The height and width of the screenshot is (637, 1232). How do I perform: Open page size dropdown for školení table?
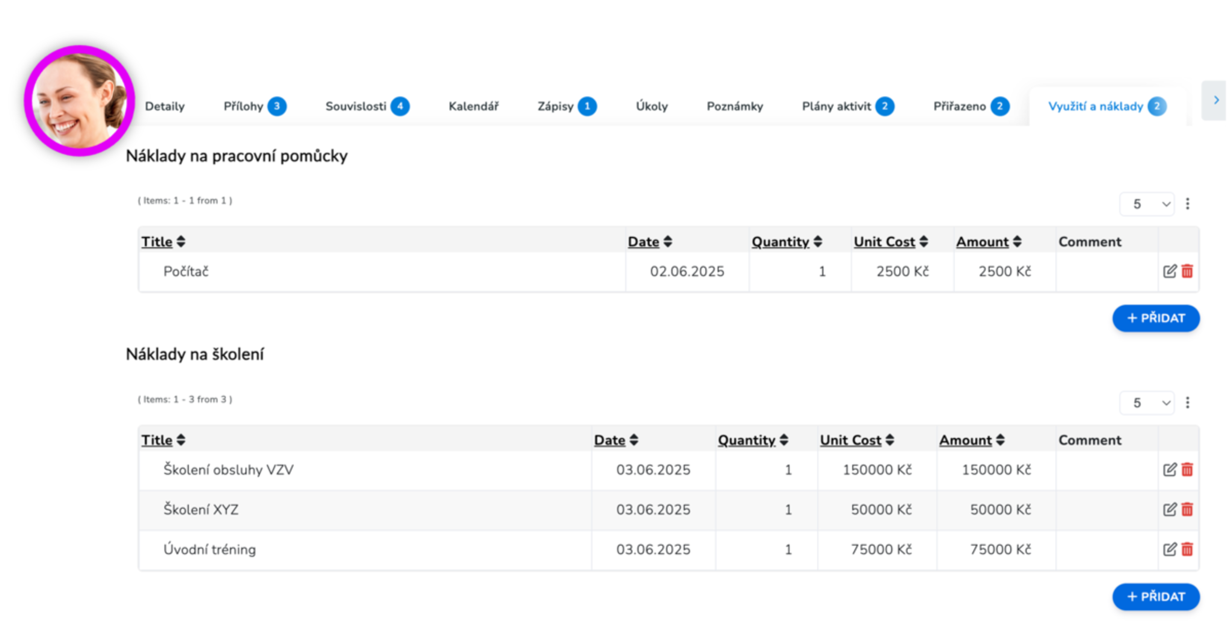[1147, 403]
